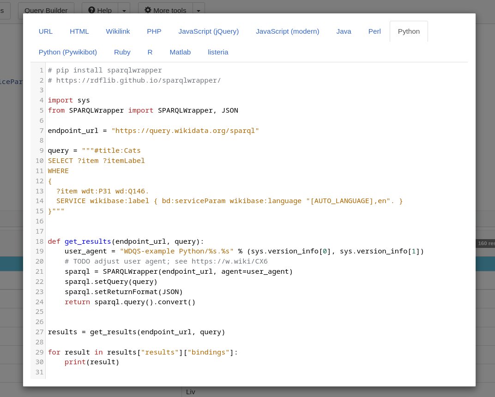The height and width of the screenshot is (397, 495).
Task: Click the TODO adjust user agent comment
Action: (x=166, y=261)
